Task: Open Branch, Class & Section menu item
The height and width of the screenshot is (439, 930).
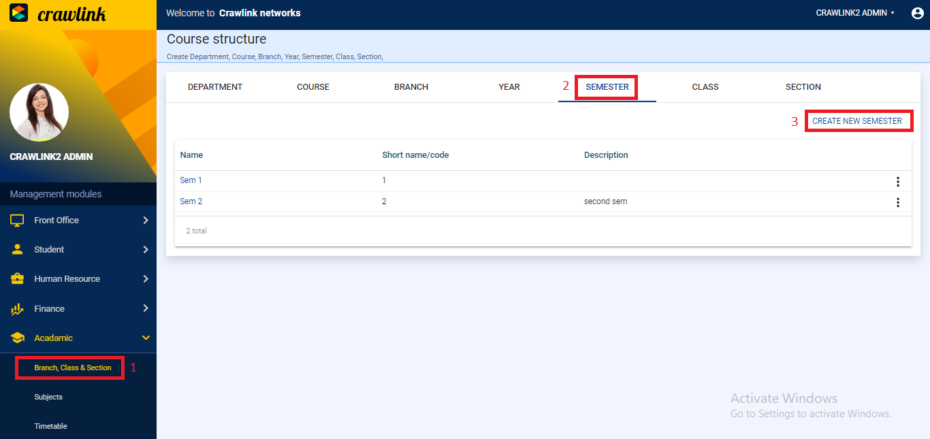Action: point(73,368)
